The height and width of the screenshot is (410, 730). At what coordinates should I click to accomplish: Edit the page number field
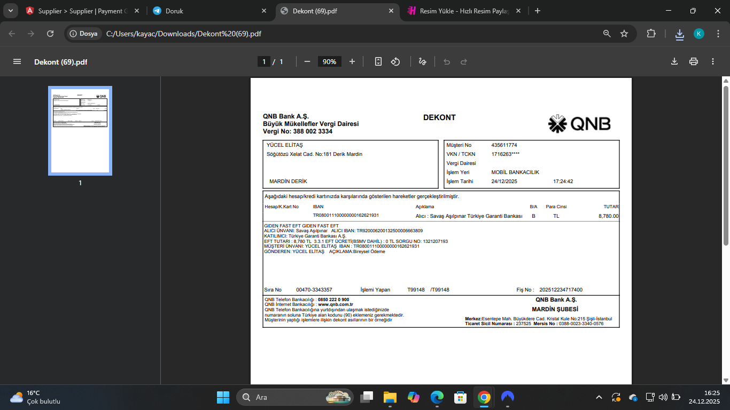pos(263,61)
